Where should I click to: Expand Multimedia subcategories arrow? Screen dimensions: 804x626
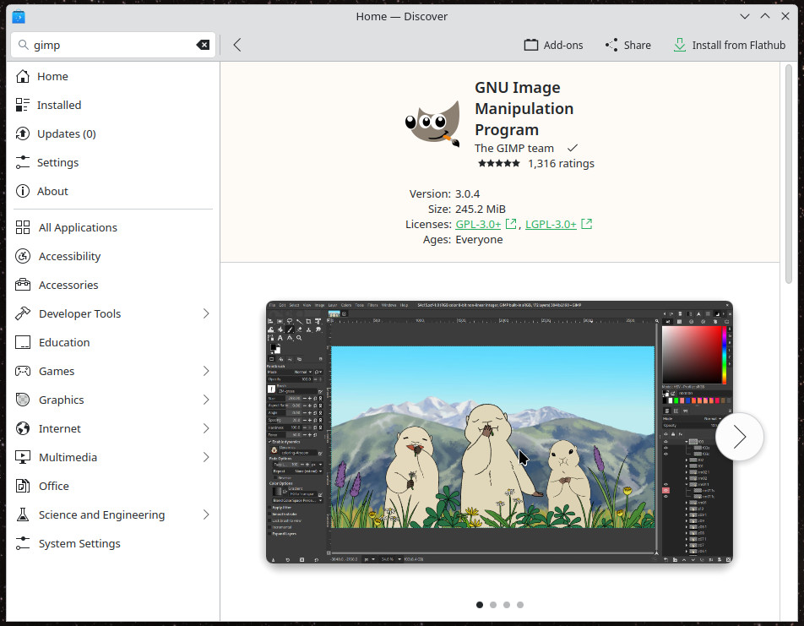[x=205, y=457]
